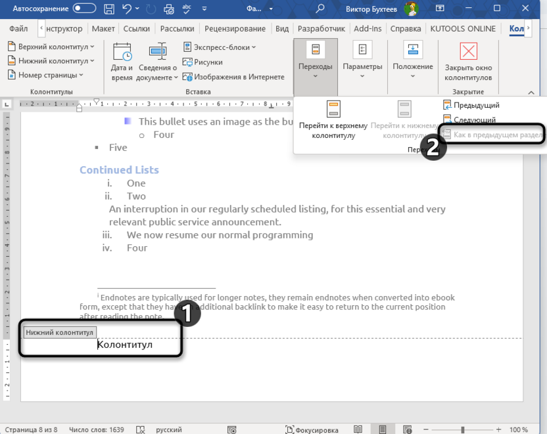Click Закрыть окно колонтитулов
The image size is (547, 434).
(467, 62)
